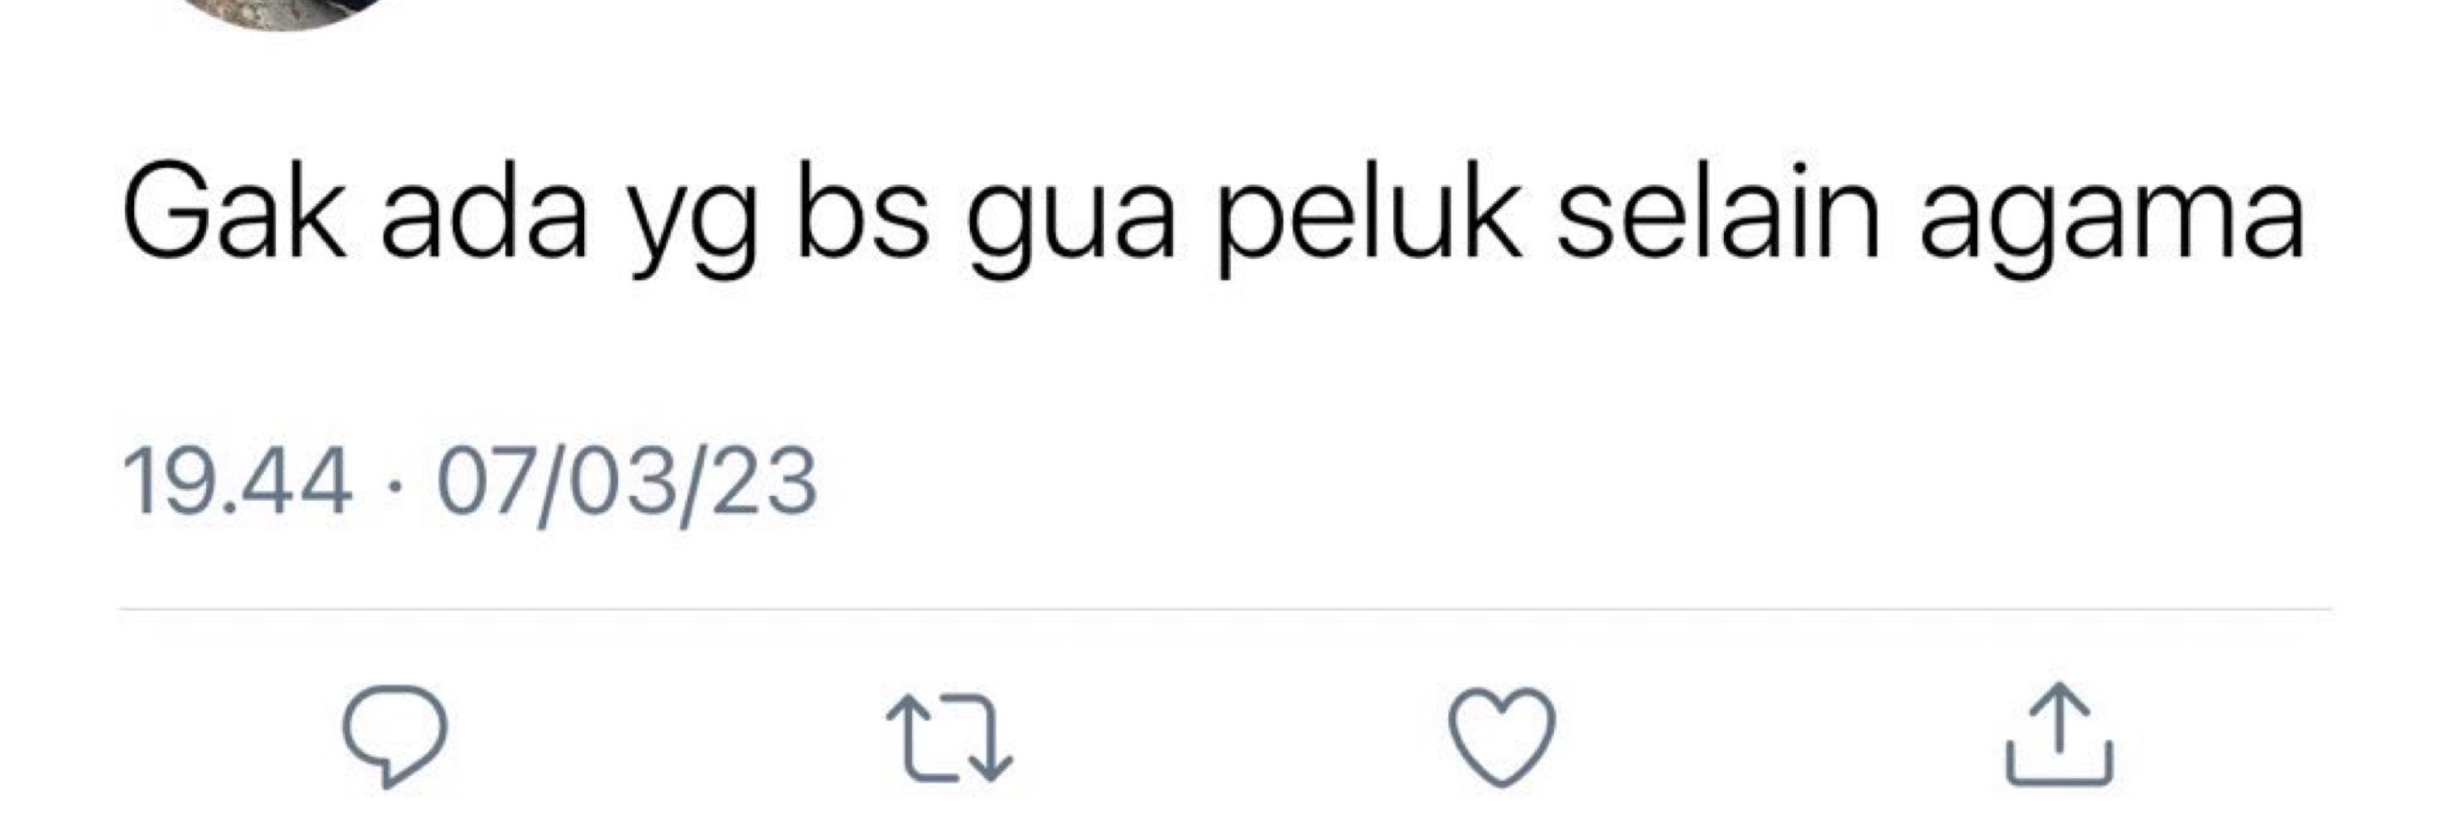The width and height of the screenshot is (2451, 817).
Task: Click the tweet timestamp 19.44
Action: pos(237,483)
